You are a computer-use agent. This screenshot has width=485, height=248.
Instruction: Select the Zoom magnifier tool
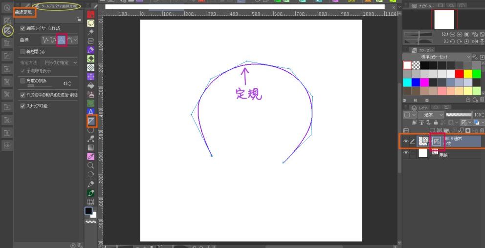90,165
